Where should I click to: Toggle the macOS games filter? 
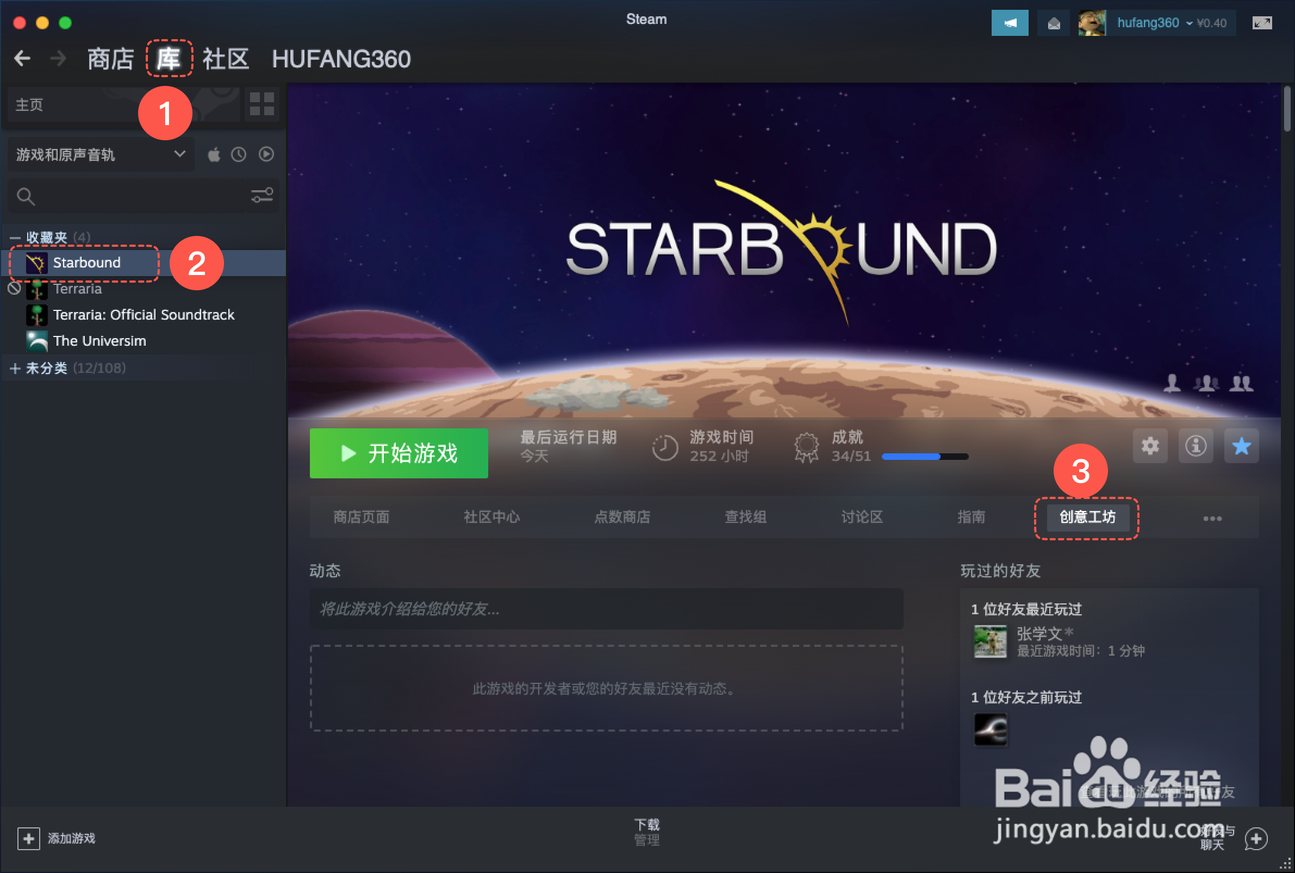pos(214,154)
